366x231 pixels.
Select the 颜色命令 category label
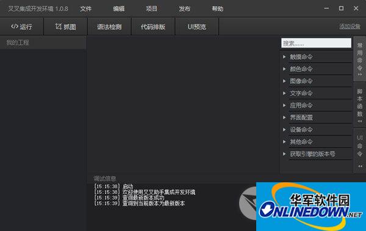click(301, 69)
